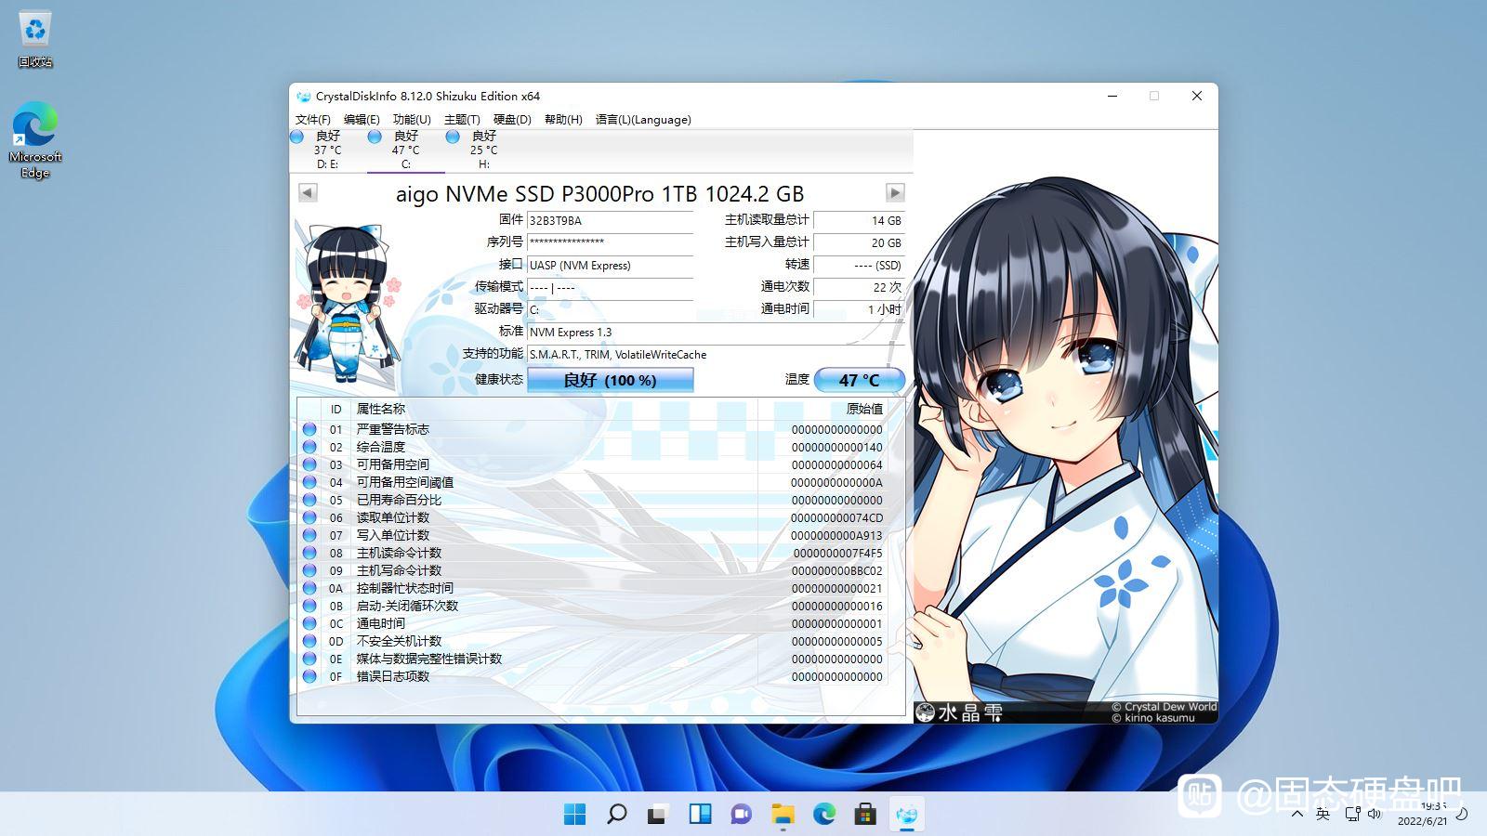Click the volume icon in system tray

click(1375, 815)
